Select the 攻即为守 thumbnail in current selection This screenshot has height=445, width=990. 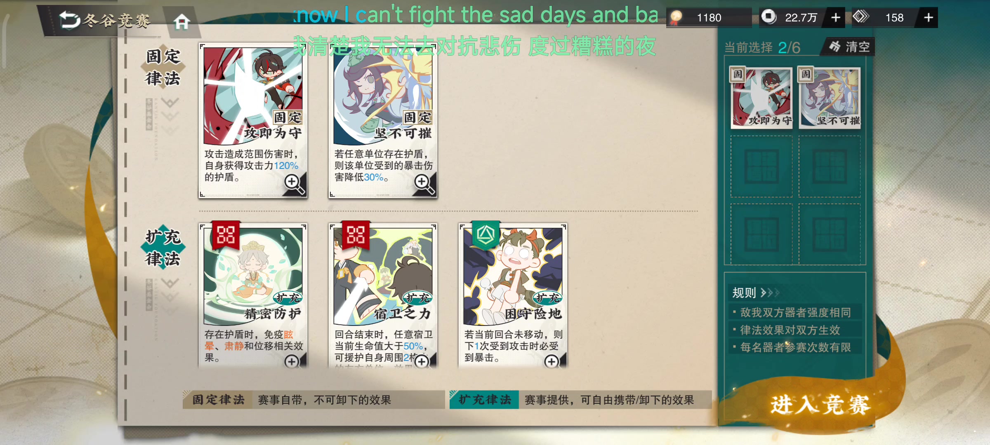761,98
